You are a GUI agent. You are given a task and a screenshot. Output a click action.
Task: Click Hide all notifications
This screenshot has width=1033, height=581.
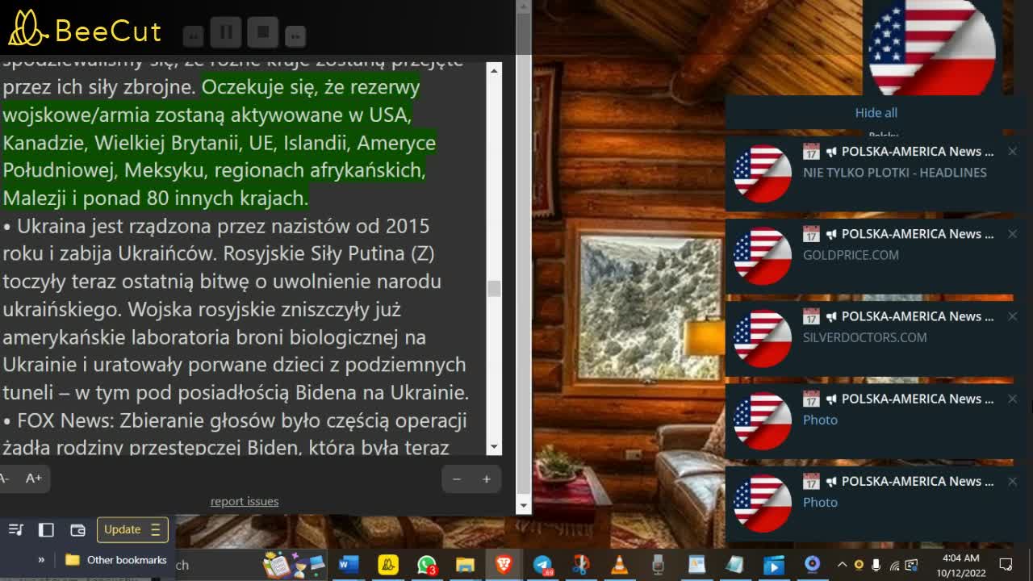876,112
